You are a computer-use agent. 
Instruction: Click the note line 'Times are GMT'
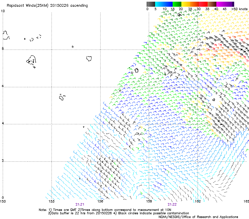point(65,210)
